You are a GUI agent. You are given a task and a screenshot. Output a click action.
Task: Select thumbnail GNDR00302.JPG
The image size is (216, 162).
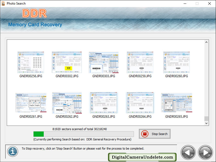tap(67, 62)
